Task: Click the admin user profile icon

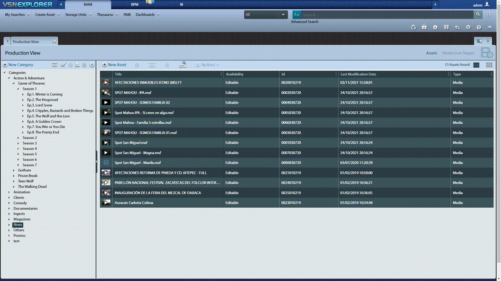Action: click(x=487, y=5)
